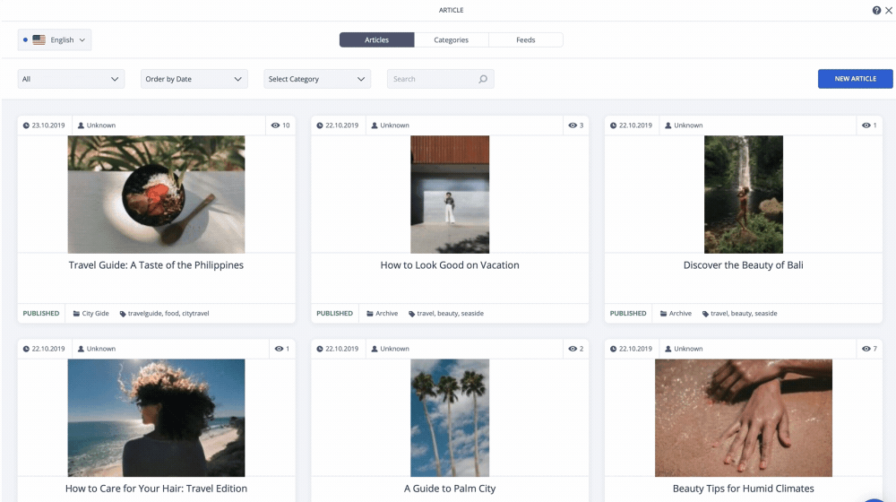This screenshot has height=502, width=896.
Task: Click the tag icon beside travelguide tags
Action: click(123, 314)
